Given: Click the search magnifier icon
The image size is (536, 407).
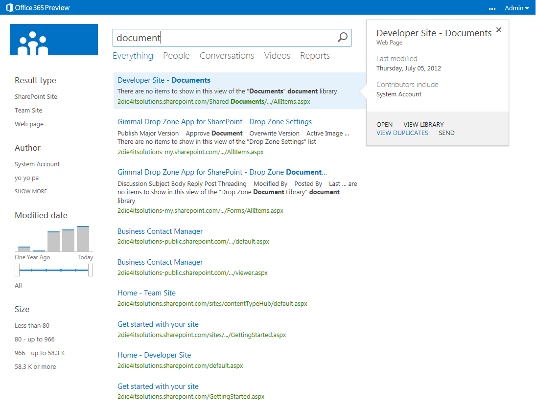Looking at the screenshot, I should 343,38.
